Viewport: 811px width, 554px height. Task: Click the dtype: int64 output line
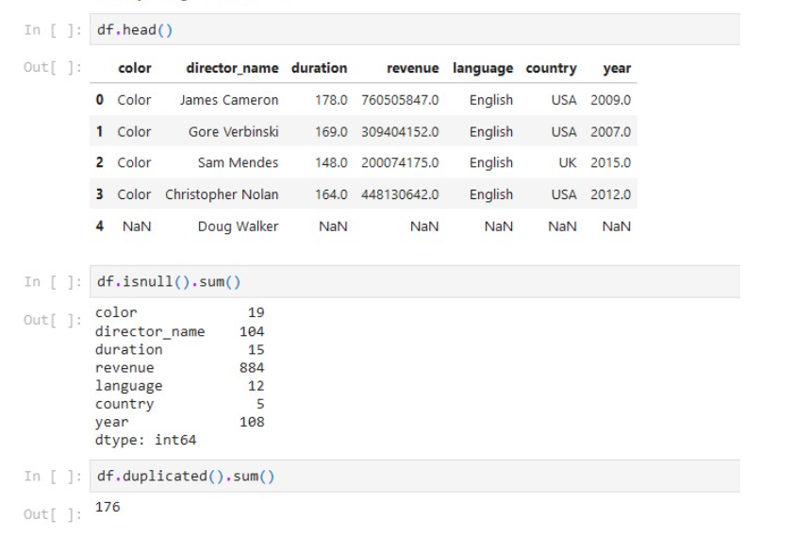146,440
